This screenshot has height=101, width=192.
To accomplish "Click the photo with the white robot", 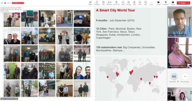I will click(x=47, y=19).
